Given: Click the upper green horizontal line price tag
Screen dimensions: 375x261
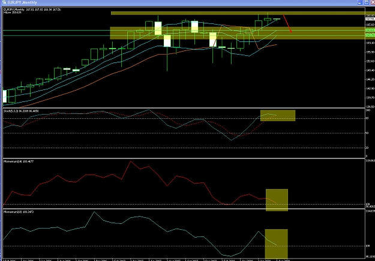Looking at the screenshot, I should click(370, 30).
